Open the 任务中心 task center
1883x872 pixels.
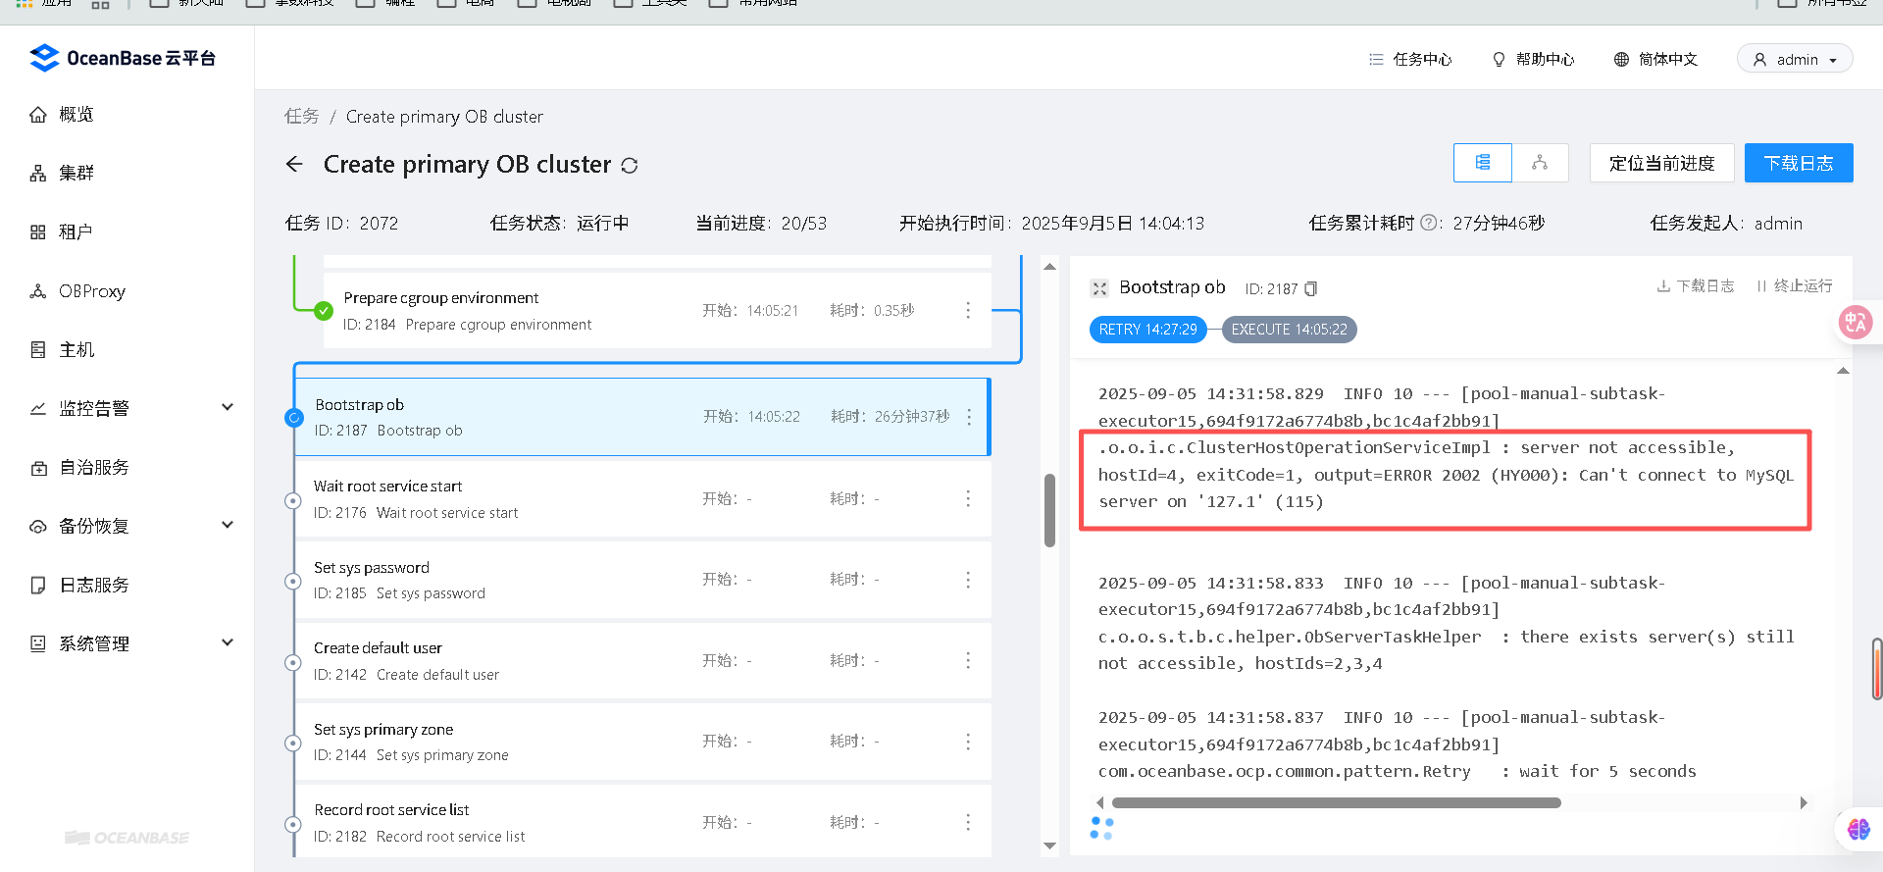click(1410, 60)
